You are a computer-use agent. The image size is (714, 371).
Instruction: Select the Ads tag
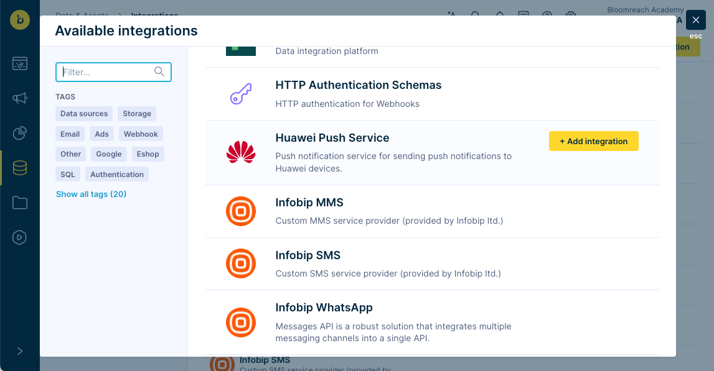pos(101,134)
